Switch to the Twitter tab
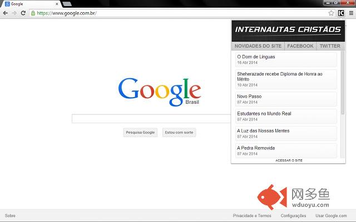 [330, 46]
